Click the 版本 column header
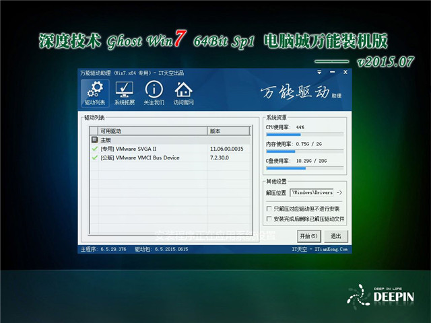This screenshot has height=323, width=431. [228, 131]
